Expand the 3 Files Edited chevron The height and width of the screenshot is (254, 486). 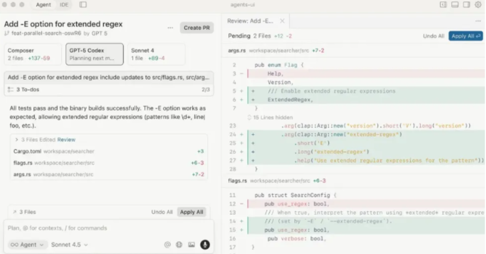click(16, 140)
